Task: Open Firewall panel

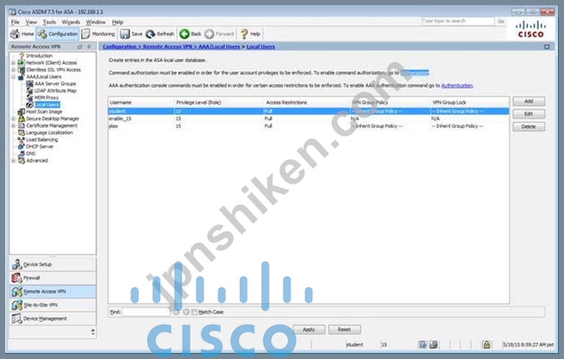Action: [53, 278]
